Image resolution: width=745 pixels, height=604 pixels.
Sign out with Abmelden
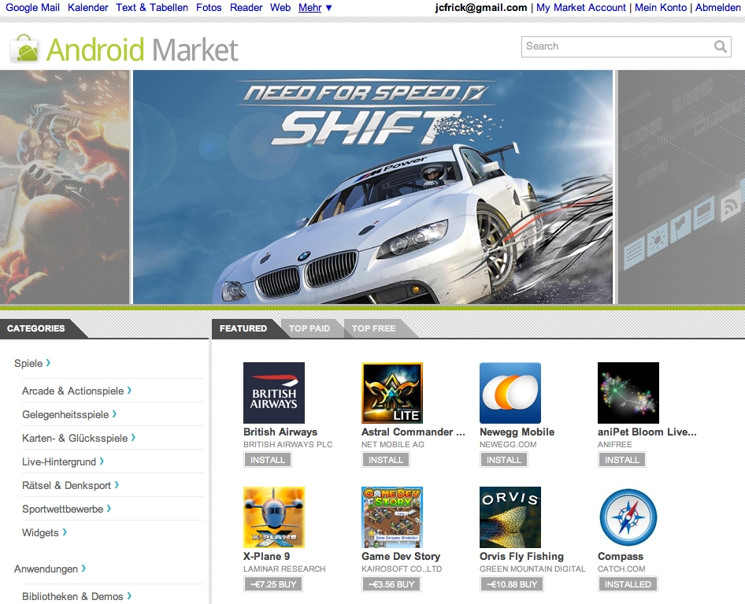(x=718, y=8)
